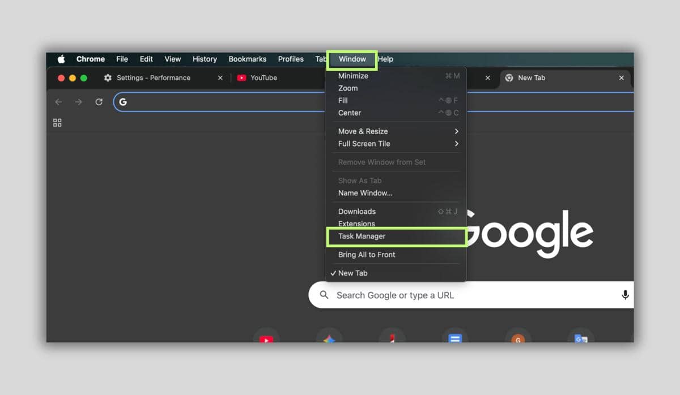Viewport: 680px width, 395px height.
Task: Switch to the YouTube tab
Action: click(263, 78)
